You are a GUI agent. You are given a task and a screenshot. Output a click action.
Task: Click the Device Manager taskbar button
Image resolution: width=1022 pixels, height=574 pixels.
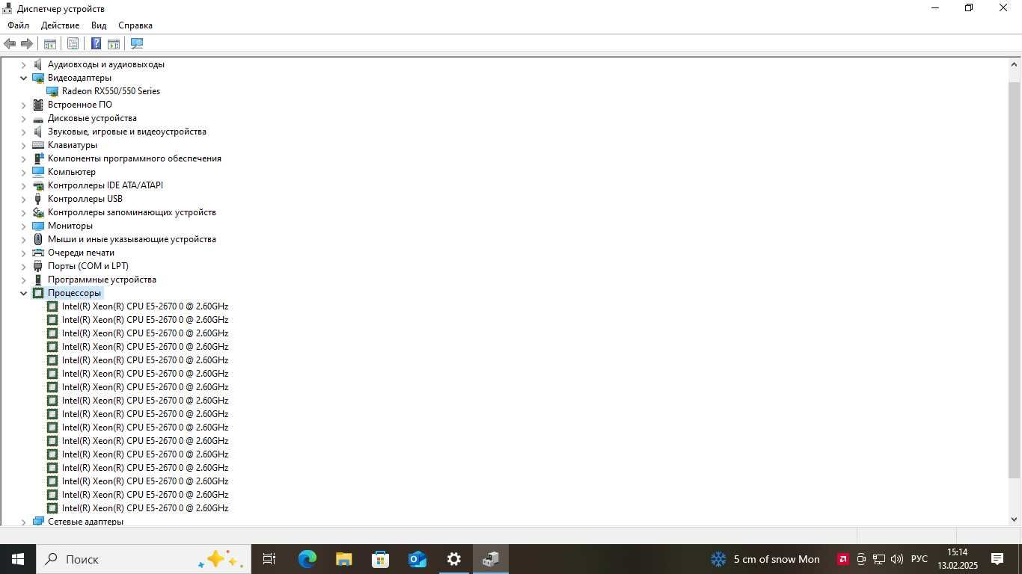tap(491, 559)
